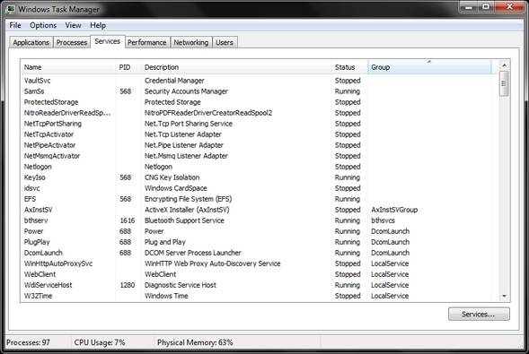This screenshot has height=354, width=529.
Task: Click the Diagnostic Service Host description
Action: (x=181, y=285)
